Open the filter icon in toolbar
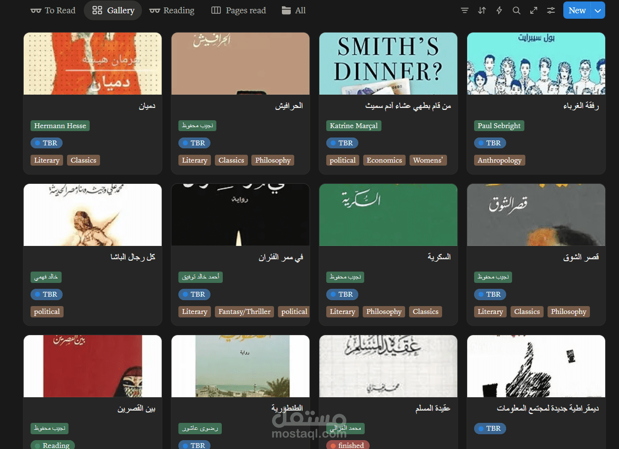 pyautogui.click(x=465, y=10)
